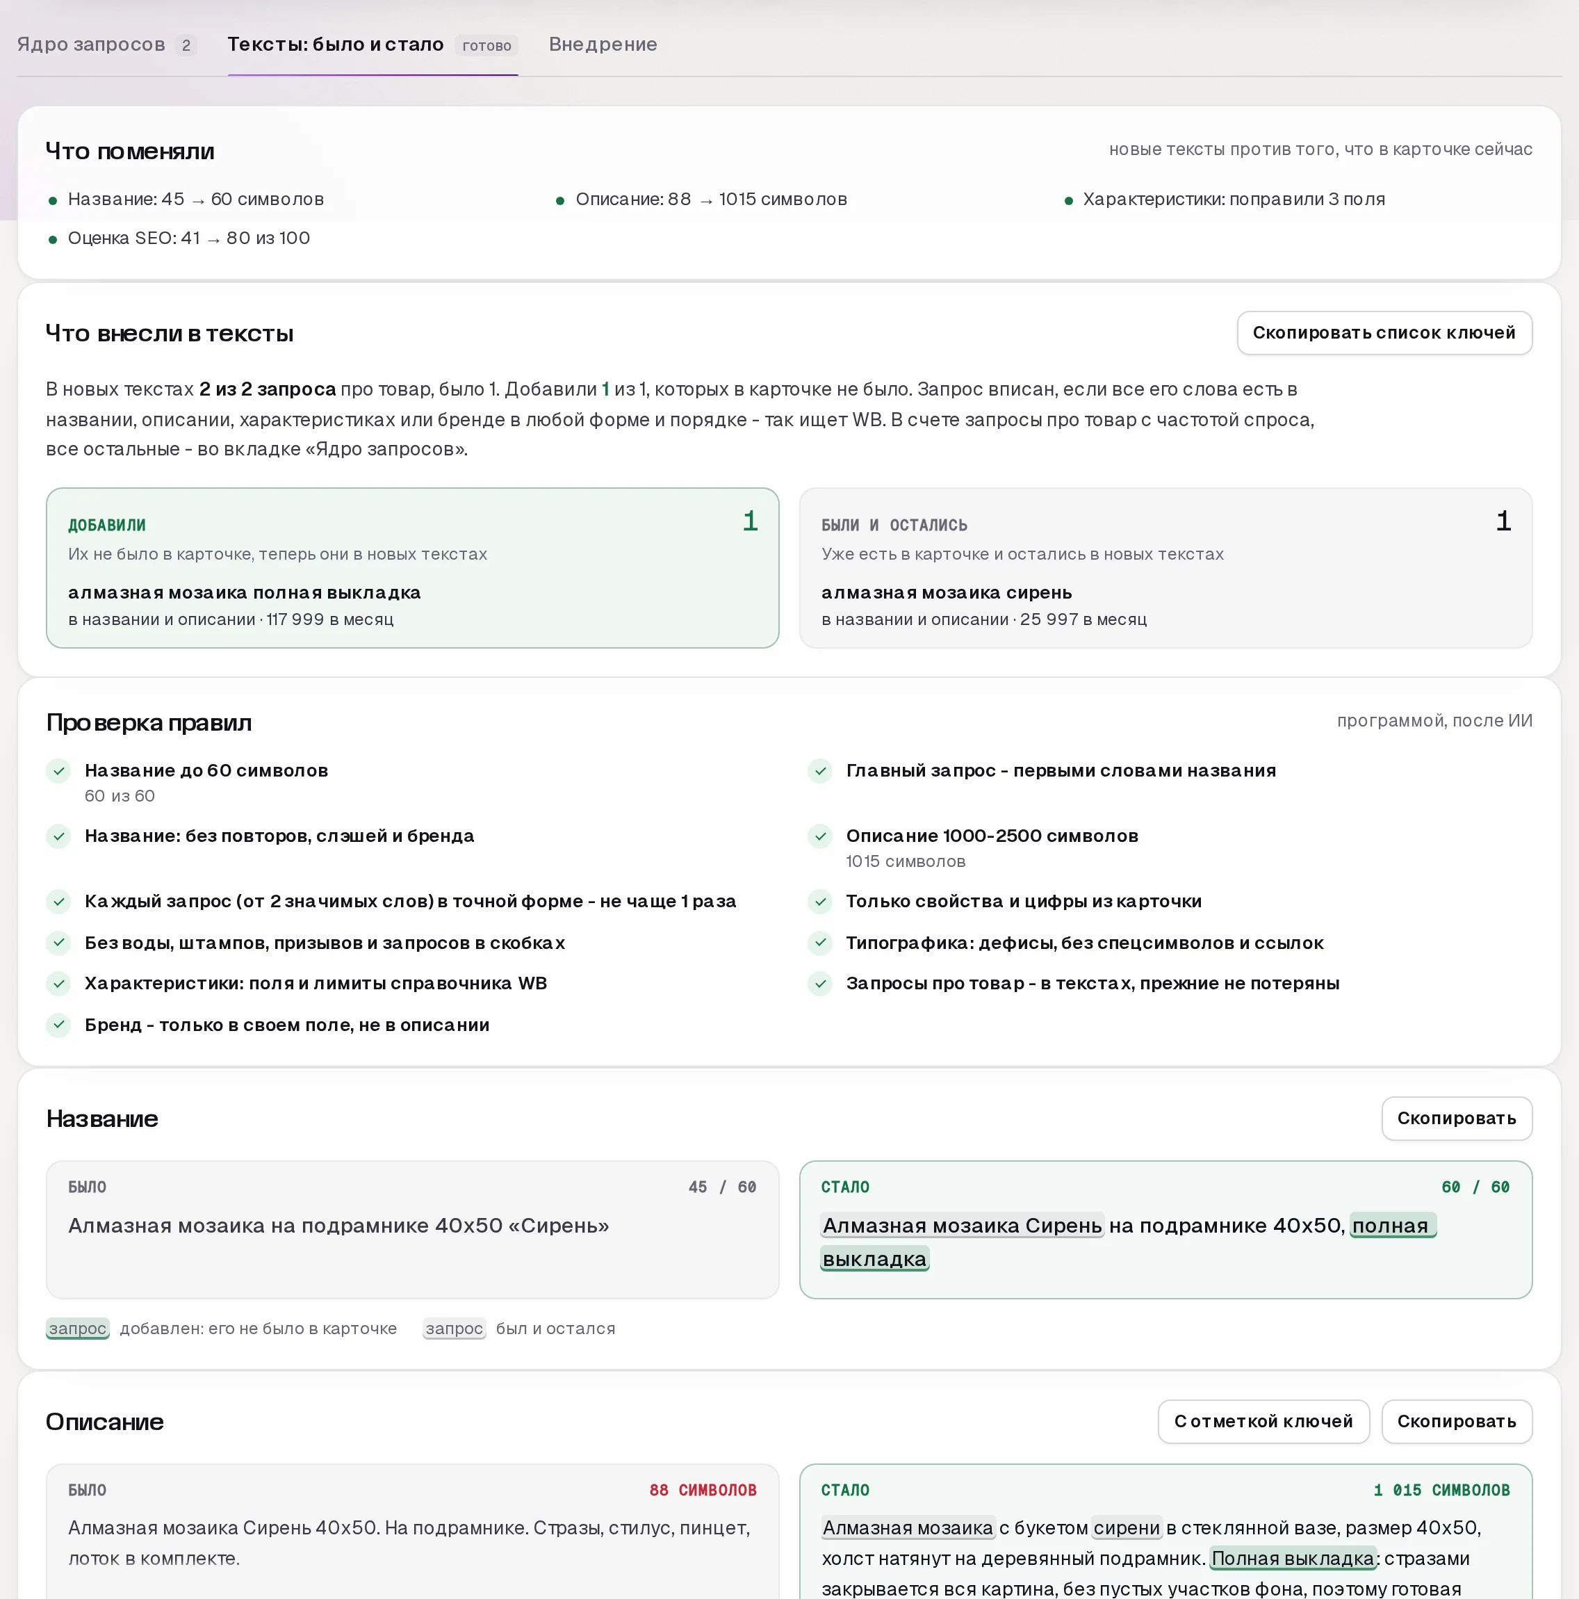Click check icon for «Только свойства и цифры из карточки»

click(x=820, y=901)
